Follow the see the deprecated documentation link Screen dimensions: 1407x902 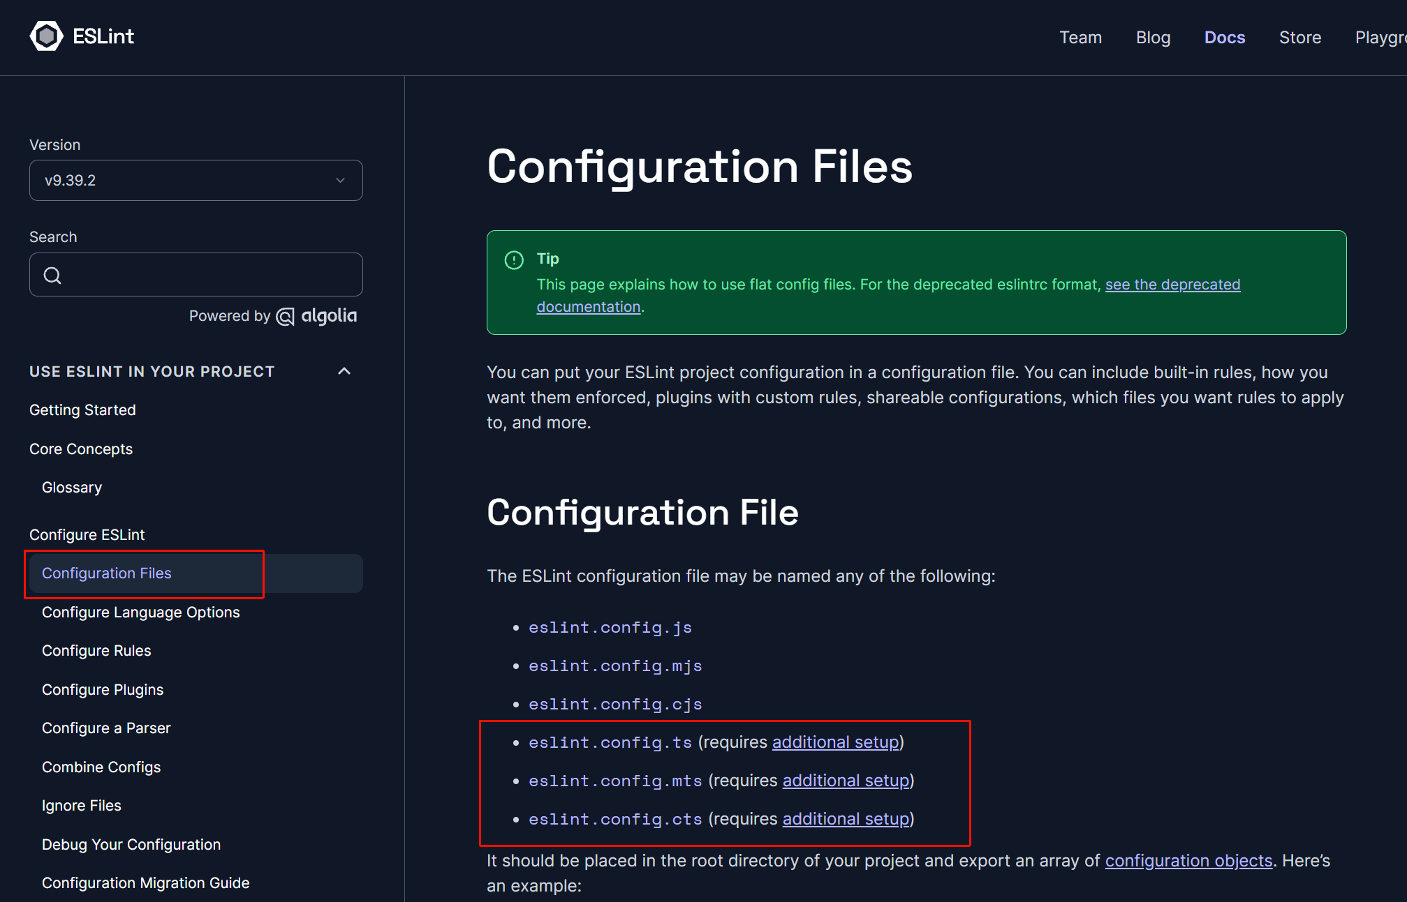click(1172, 285)
